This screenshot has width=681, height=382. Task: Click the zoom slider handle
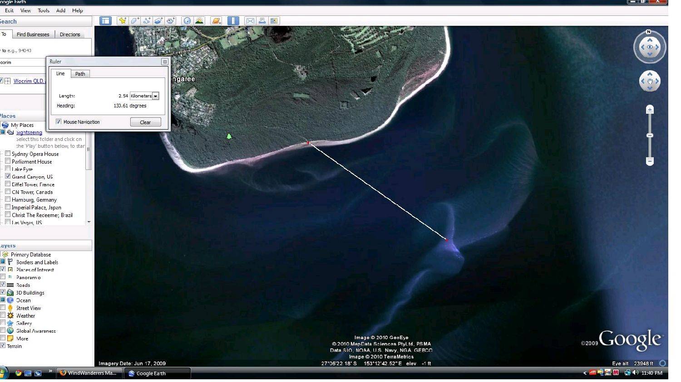coord(650,135)
